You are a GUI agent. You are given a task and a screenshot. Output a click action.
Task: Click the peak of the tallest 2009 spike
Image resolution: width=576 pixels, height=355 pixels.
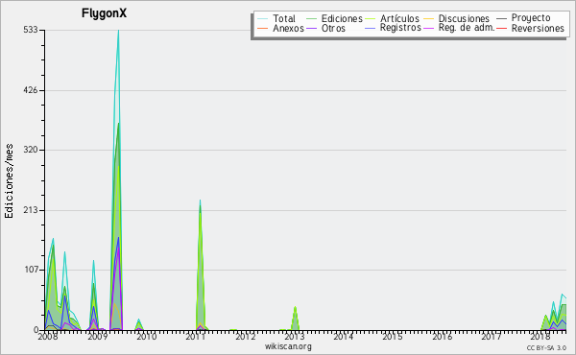[x=118, y=31]
